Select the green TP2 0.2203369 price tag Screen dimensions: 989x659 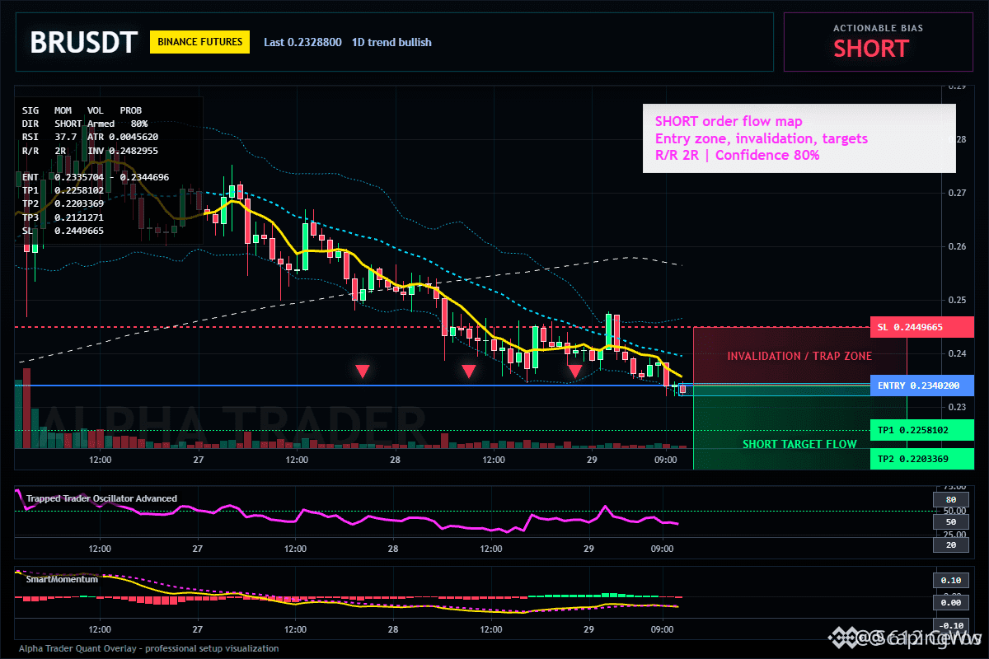click(921, 459)
